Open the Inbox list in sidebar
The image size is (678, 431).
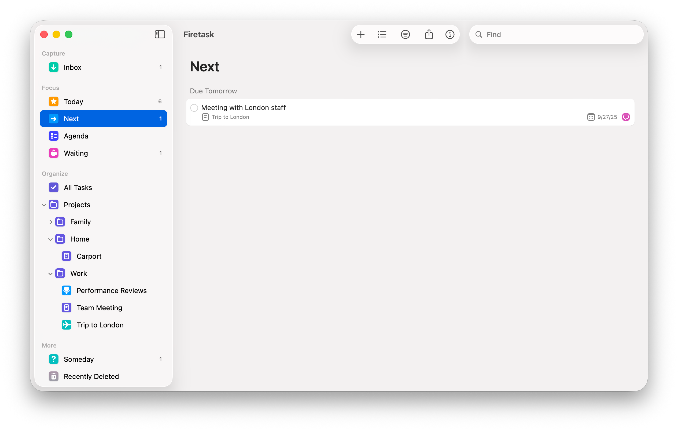pyautogui.click(x=72, y=67)
